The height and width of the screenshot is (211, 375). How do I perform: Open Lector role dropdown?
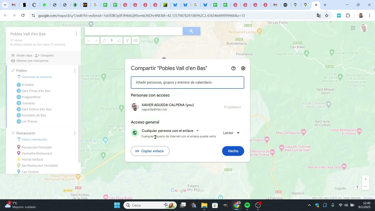[231, 133]
